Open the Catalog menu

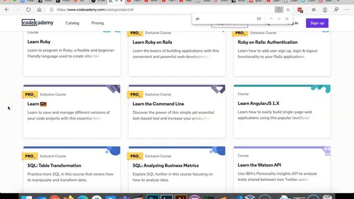72,23
